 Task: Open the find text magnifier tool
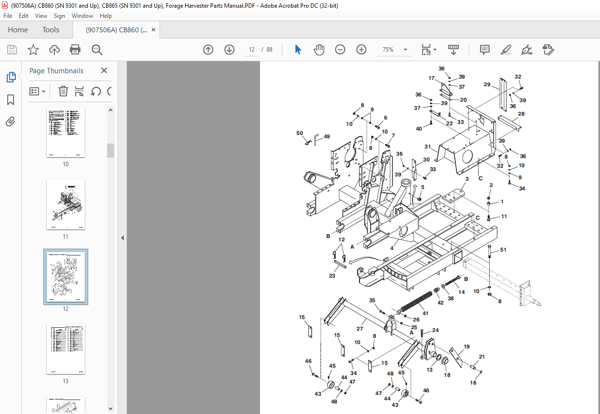click(x=97, y=50)
